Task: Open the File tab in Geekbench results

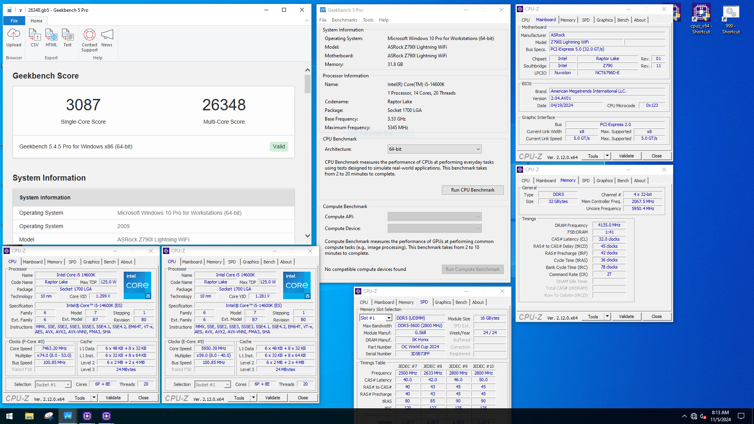Action: coord(14,21)
